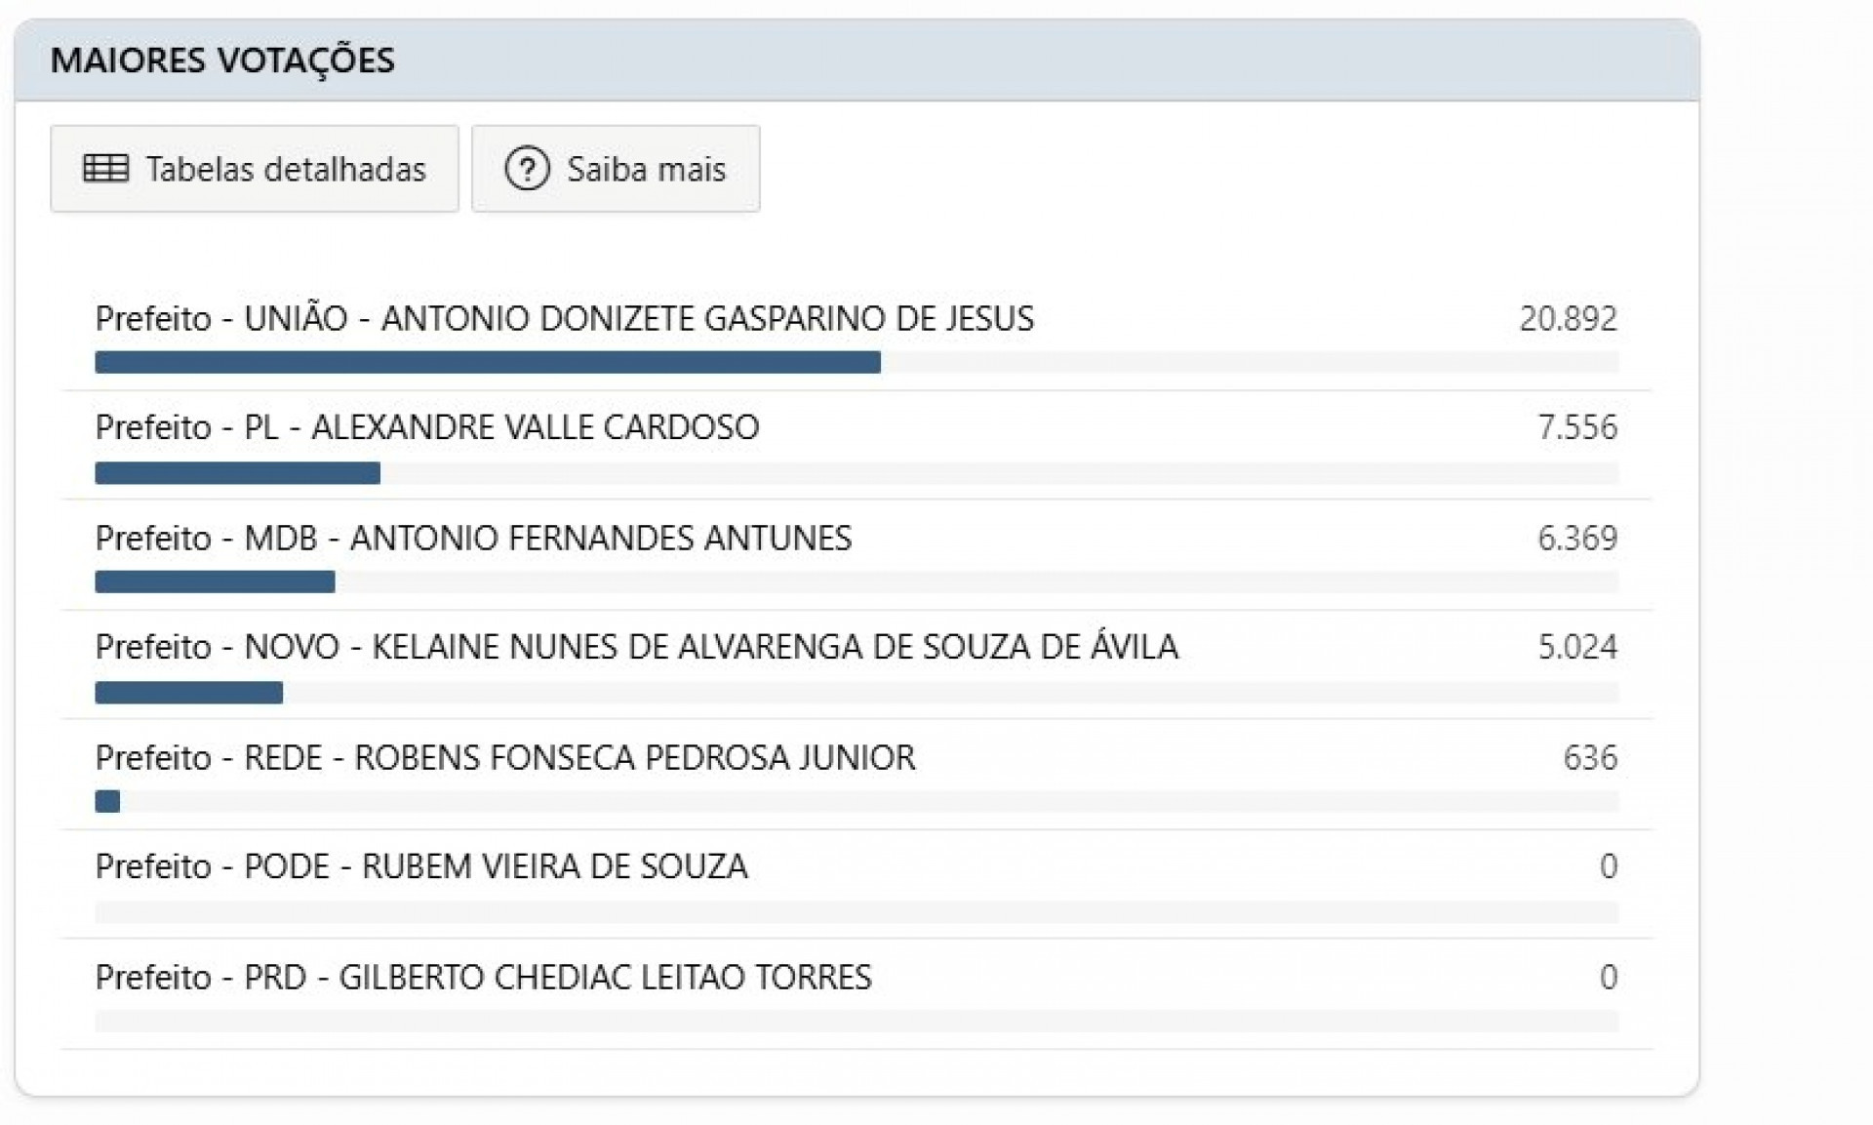Click Saiba mais for more information
Viewport: 1873px width, 1125px height.
(616, 168)
